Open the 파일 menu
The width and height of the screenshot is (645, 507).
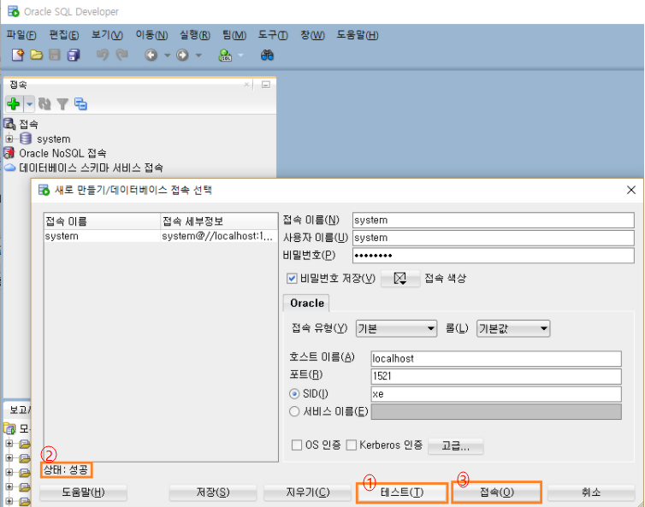coord(21,35)
